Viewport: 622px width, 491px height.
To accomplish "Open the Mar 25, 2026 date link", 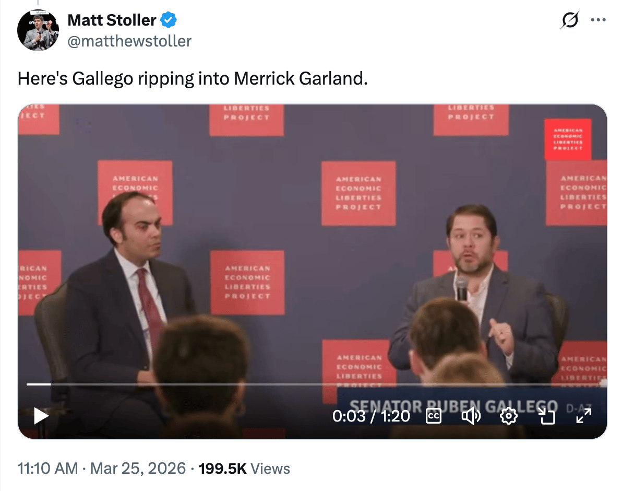I will pyautogui.click(x=138, y=468).
